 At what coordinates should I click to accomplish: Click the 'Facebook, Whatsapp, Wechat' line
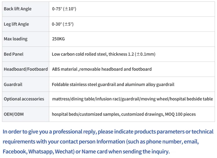86,152
